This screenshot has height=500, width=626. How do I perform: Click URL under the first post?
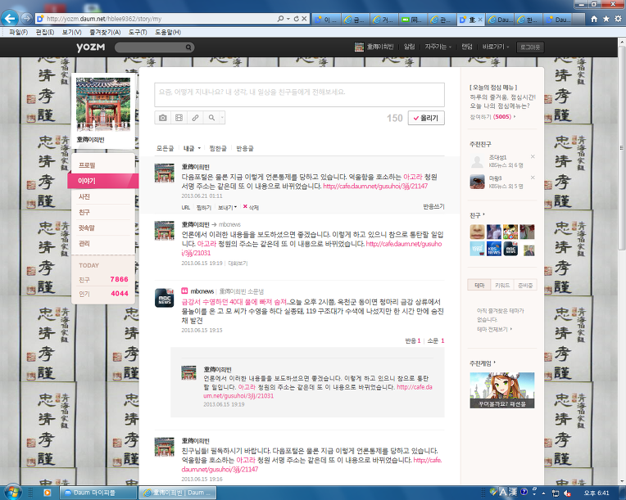point(186,207)
